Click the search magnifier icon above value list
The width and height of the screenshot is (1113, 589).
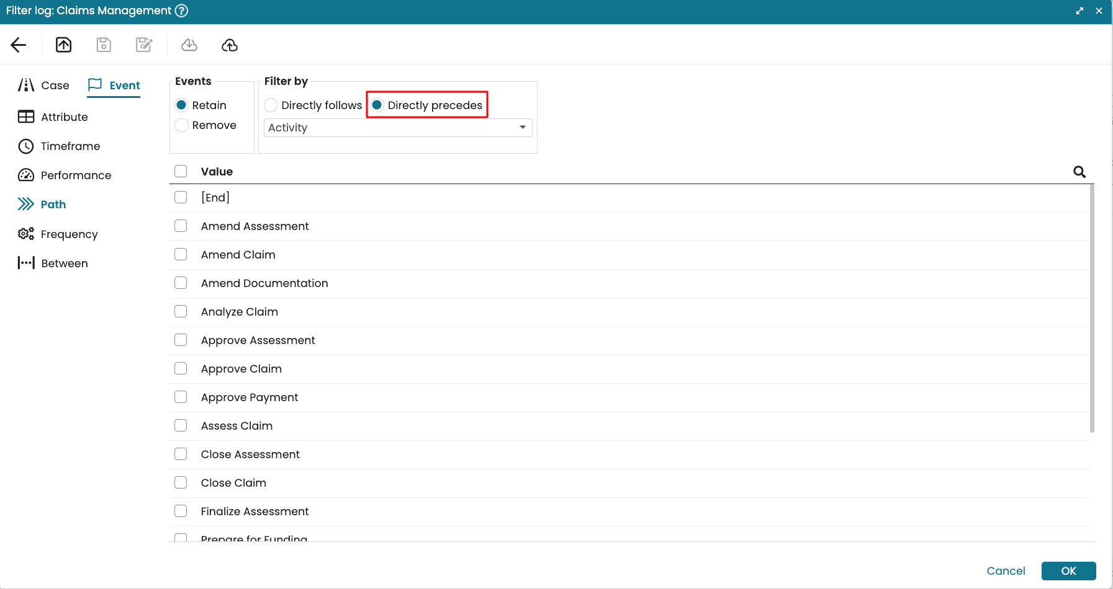(1079, 172)
